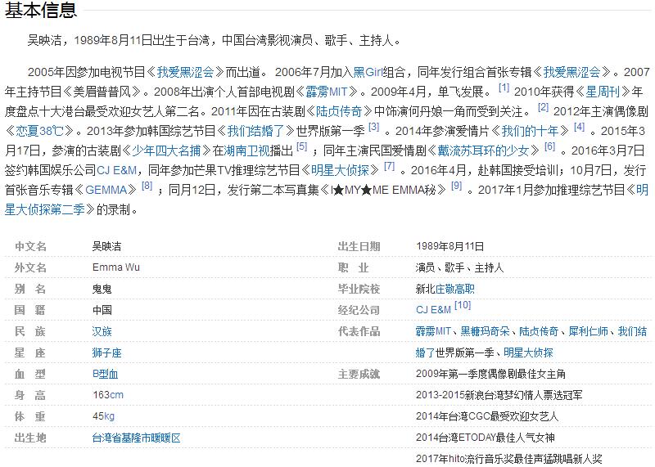The image size is (655, 467).
Task: Open the 狮子座 zodiac link
Action: [x=107, y=352]
